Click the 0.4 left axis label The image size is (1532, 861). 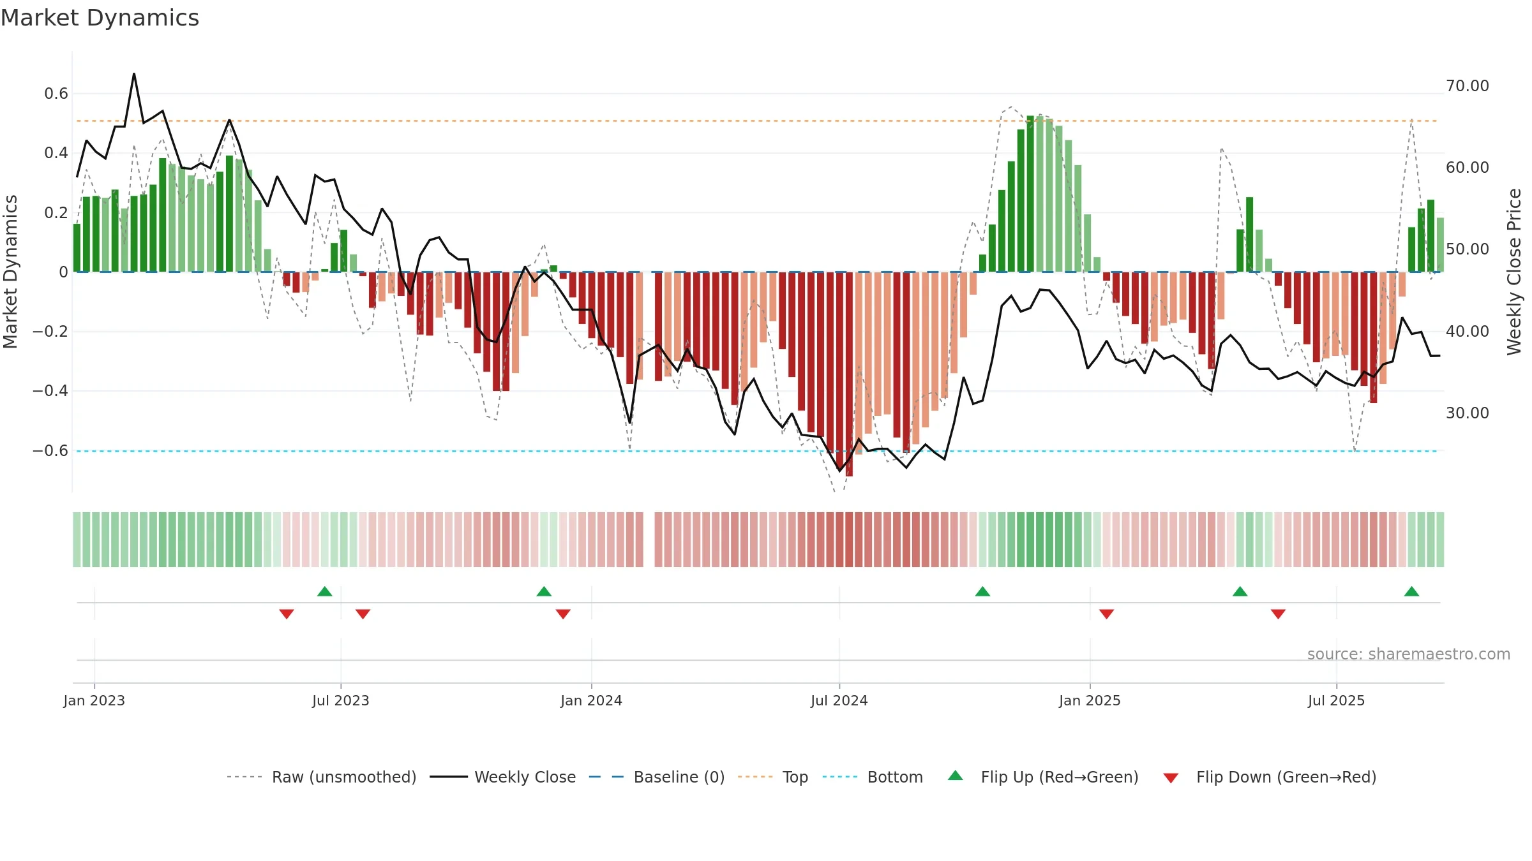[x=56, y=153]
